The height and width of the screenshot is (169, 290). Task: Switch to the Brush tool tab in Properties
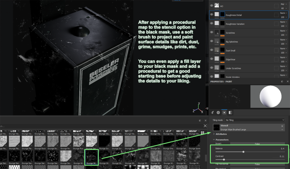(212, 112)
